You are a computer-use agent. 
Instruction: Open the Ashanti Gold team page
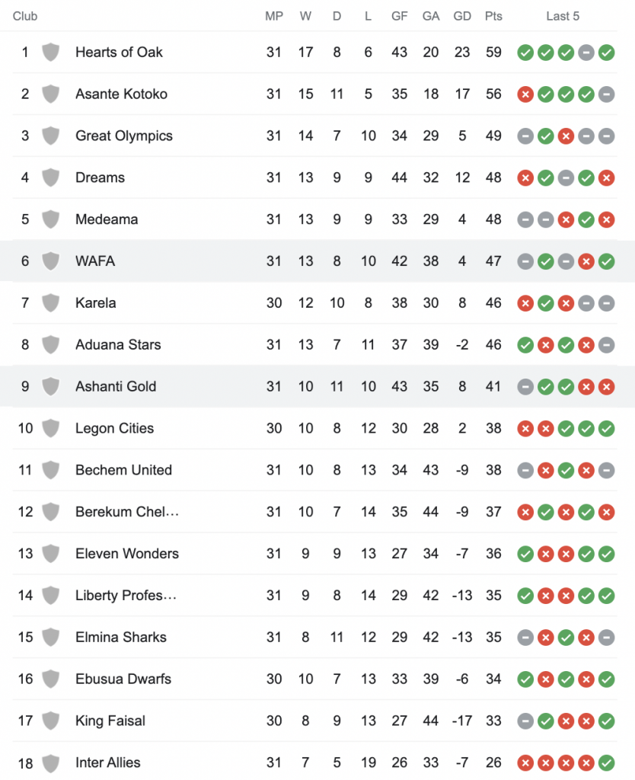[x=116, y=386]
